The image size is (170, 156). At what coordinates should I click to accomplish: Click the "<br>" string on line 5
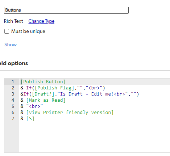34,106
